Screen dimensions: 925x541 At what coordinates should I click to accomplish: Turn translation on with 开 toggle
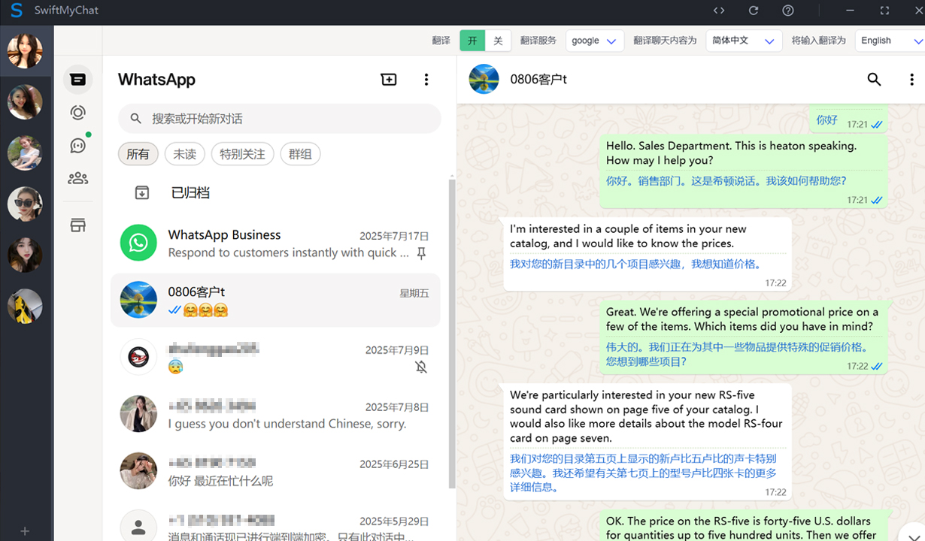click(472, 41)
